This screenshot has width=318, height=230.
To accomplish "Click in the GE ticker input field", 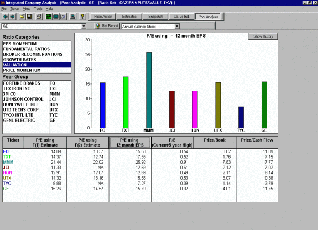I will [41, 26].
